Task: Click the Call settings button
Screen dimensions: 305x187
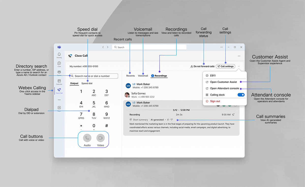Action: (225, 66)
